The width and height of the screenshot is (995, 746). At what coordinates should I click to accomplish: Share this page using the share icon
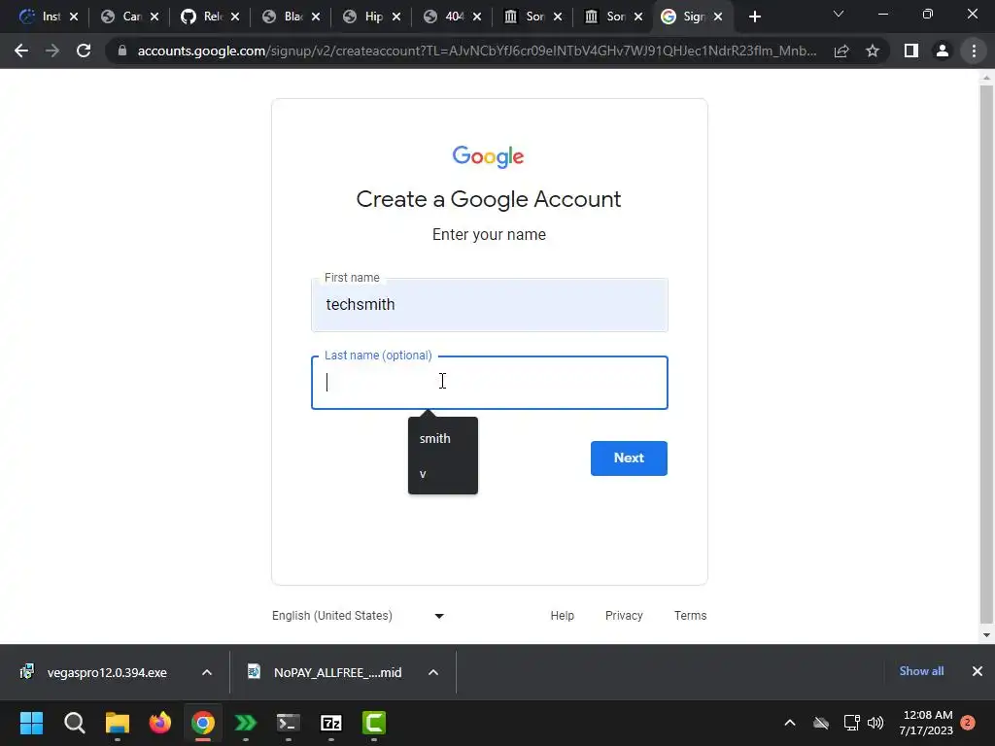click(841, 51)
